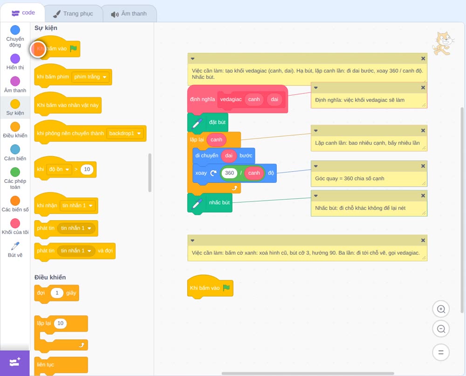Collapse the 'Lặp canh lần' comment
The image size is (466, 376).
[x=316, y=131]
